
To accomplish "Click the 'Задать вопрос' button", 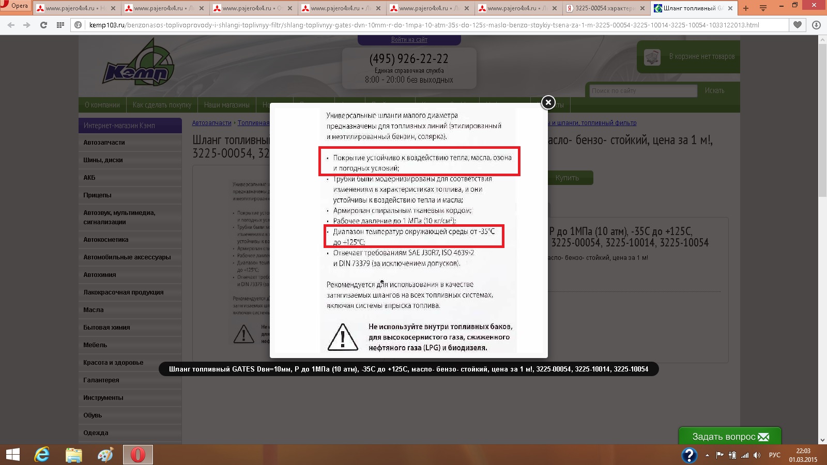I will tap(730, 437).
